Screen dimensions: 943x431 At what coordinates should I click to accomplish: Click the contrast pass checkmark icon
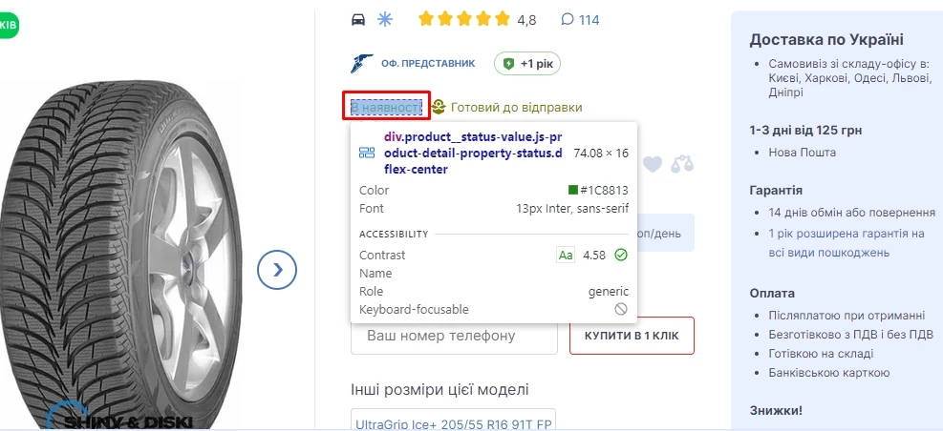pyautogui.click(x=621, y=256)
